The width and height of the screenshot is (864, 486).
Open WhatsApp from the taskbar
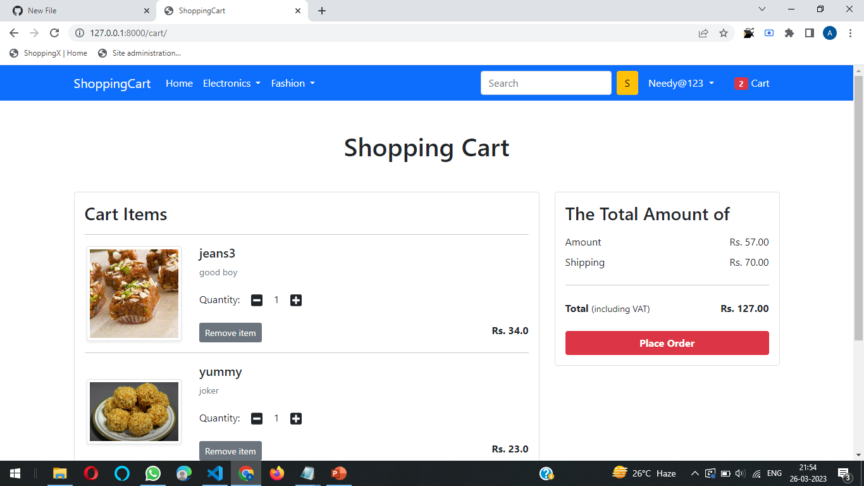pos(153,473)
